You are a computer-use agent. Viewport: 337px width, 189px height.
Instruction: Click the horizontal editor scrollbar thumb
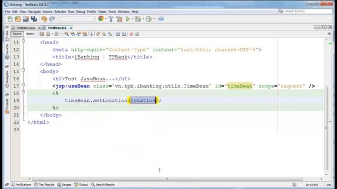[x=167, y=178]
